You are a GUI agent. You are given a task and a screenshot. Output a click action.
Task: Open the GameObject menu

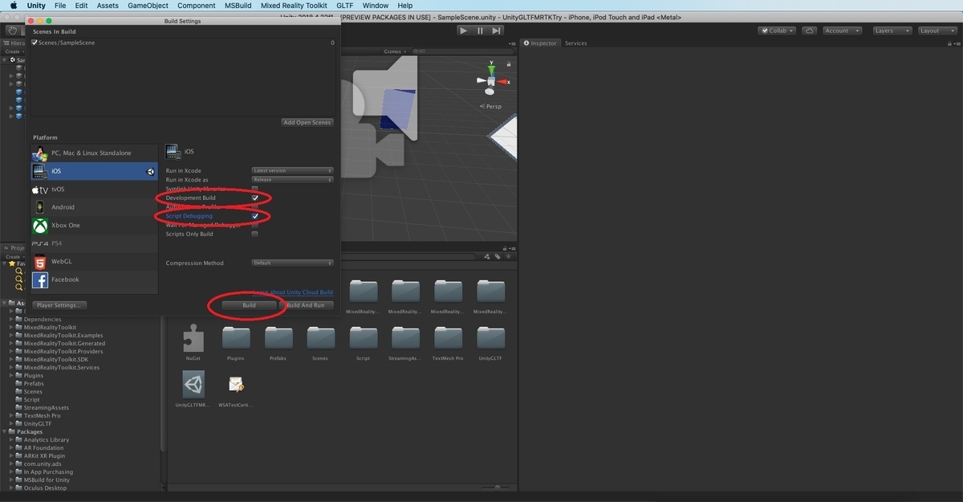[148, 6]
